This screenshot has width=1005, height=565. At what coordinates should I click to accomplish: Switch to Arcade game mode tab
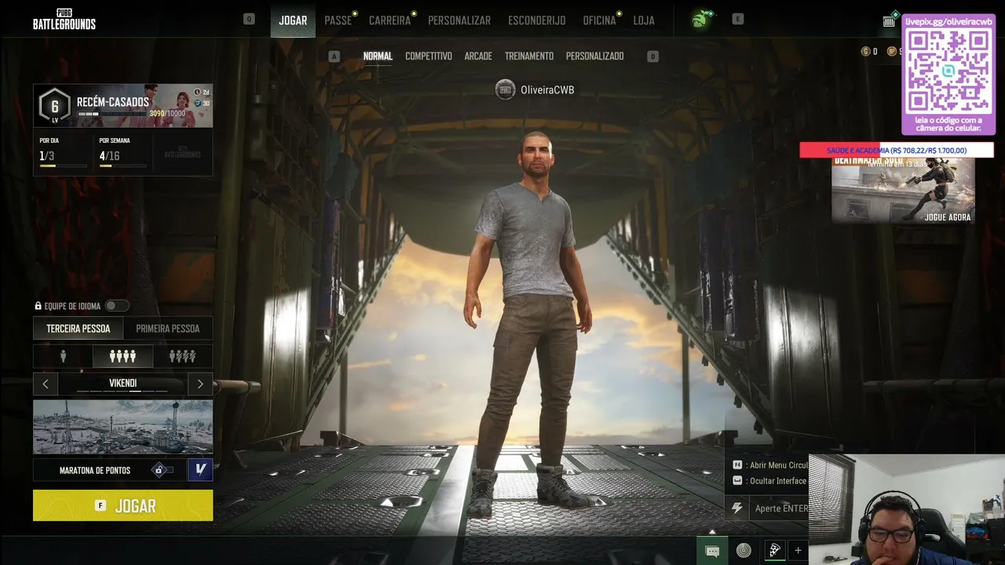click(478, 56)
